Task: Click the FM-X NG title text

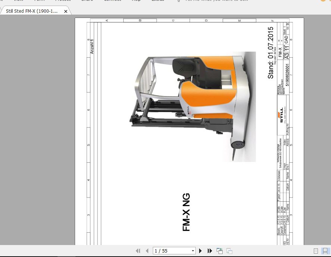Action: [186, 212]
